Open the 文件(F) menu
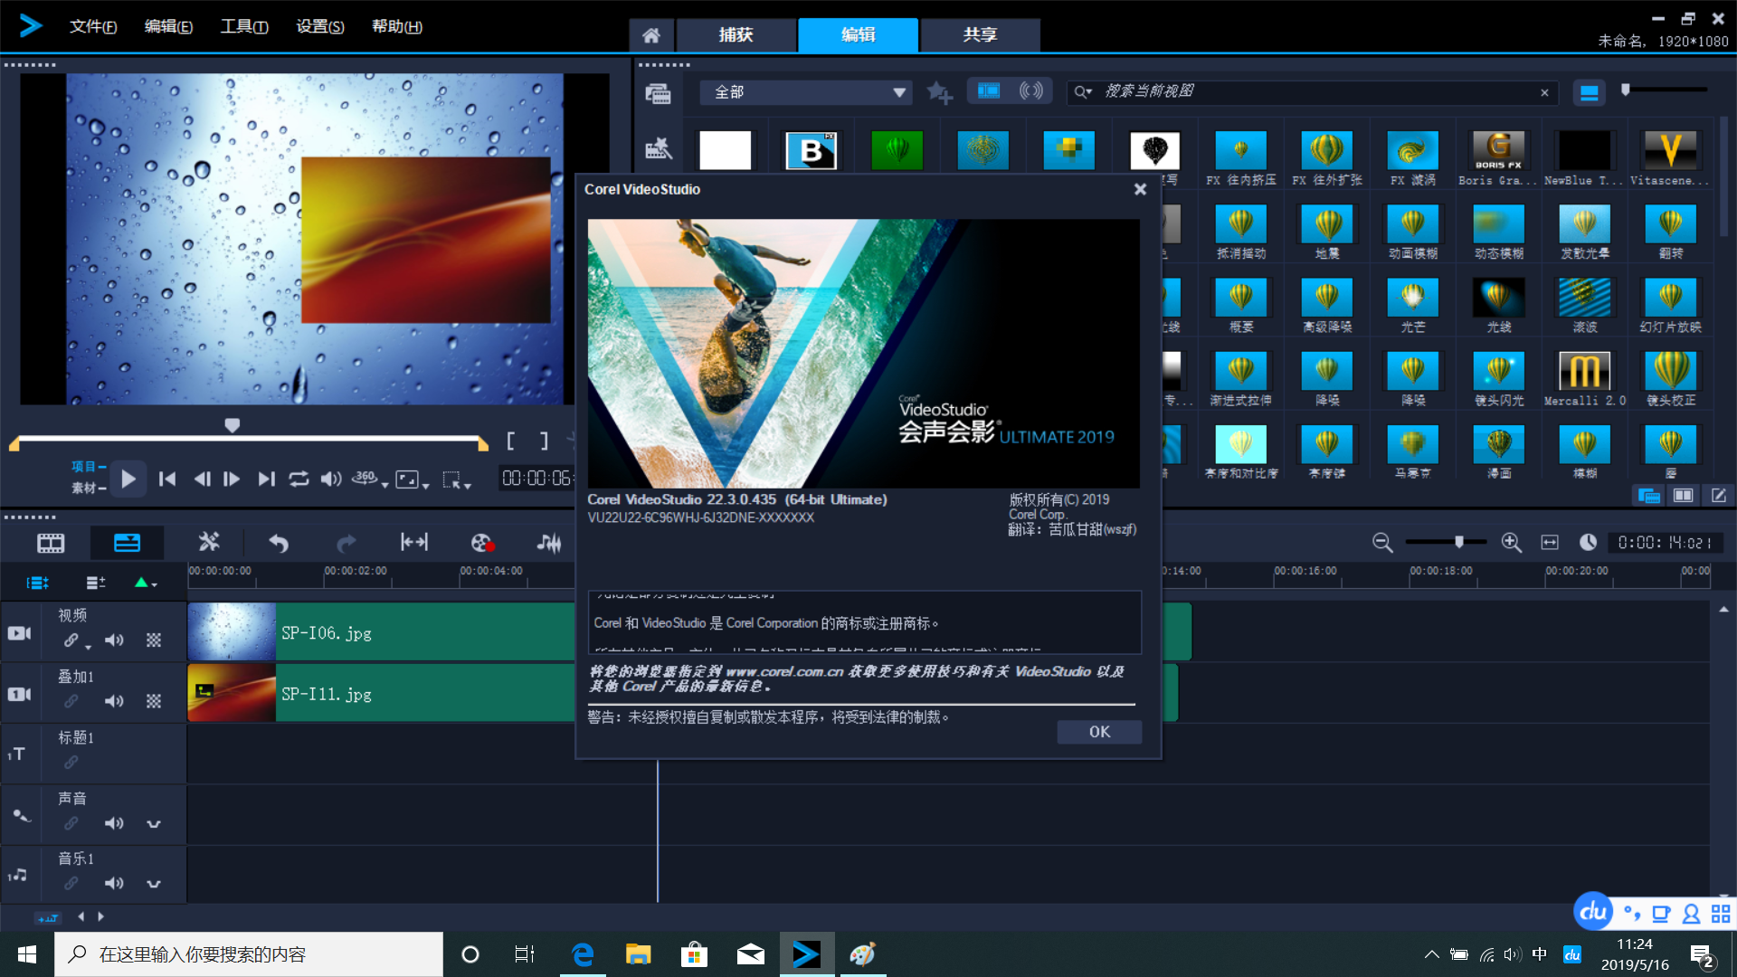 93,26
